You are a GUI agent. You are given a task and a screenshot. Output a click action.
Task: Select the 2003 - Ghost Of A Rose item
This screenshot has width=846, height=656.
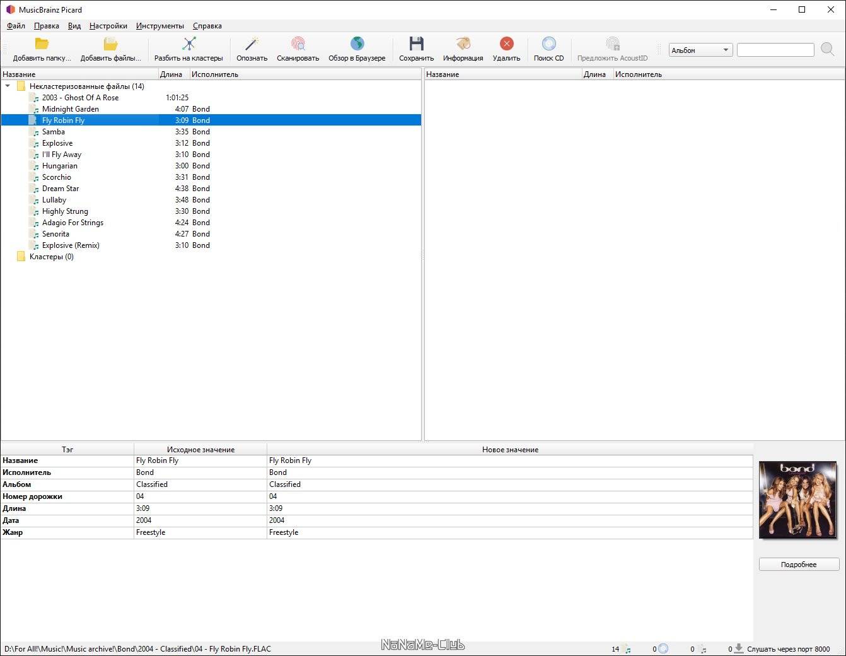click(80, 98)
